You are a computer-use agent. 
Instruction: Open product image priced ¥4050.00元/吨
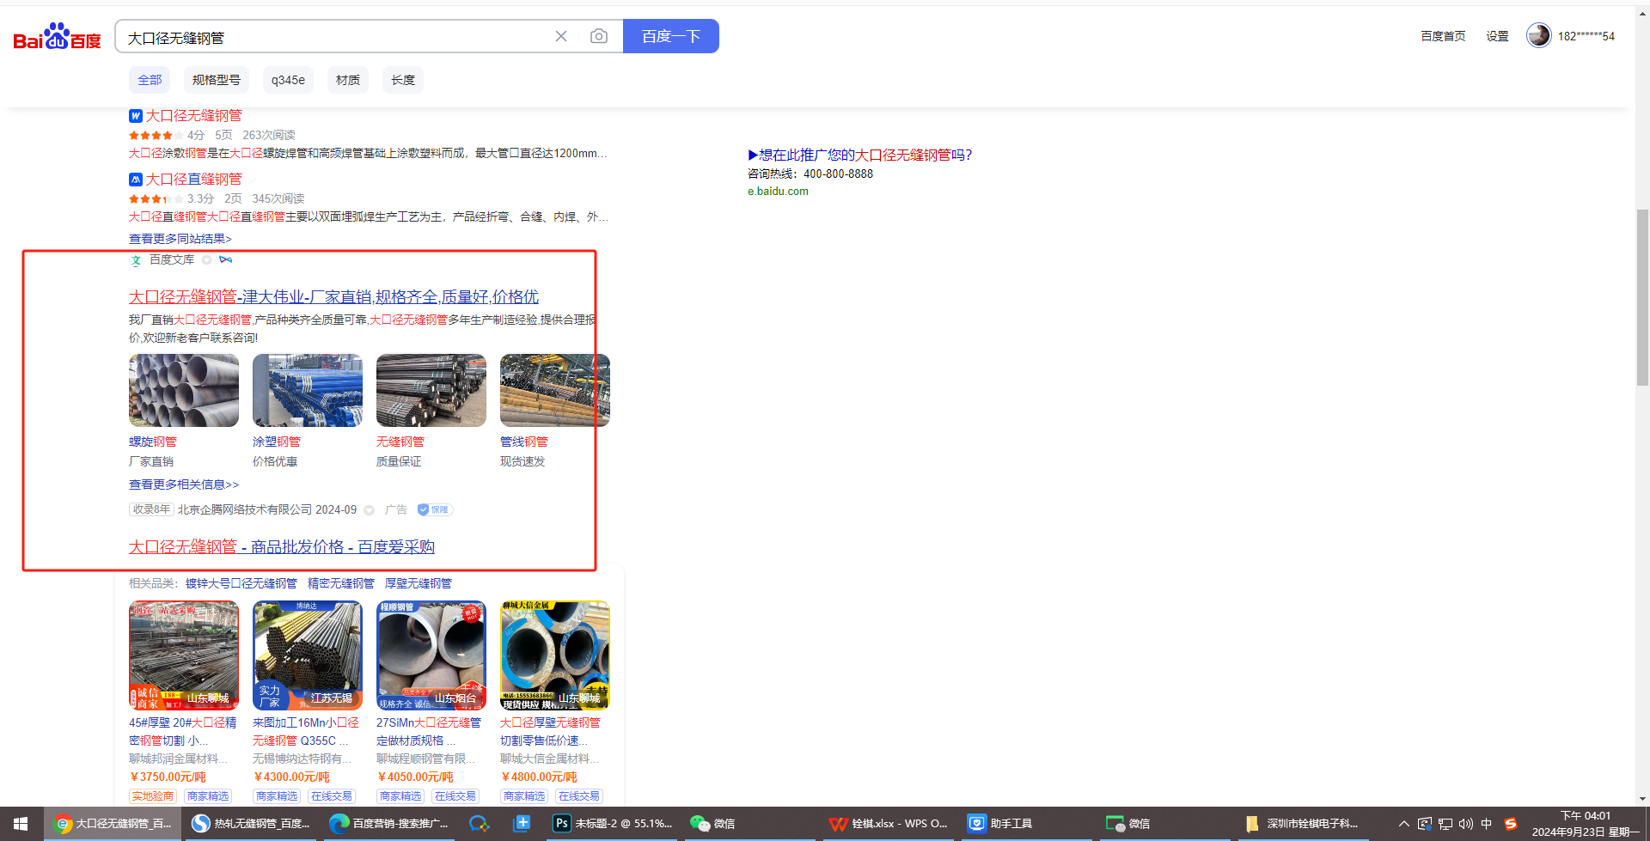[x=431, y=655]
